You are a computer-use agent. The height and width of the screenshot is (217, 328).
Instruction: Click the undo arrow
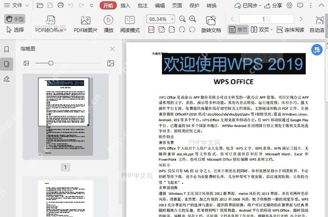[71, 5]
